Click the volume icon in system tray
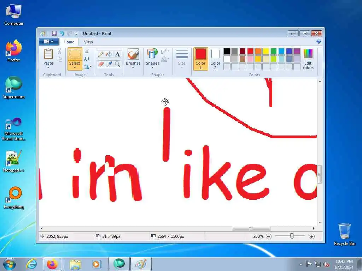Screen dimensions: 362x271 tap(326, 264)
